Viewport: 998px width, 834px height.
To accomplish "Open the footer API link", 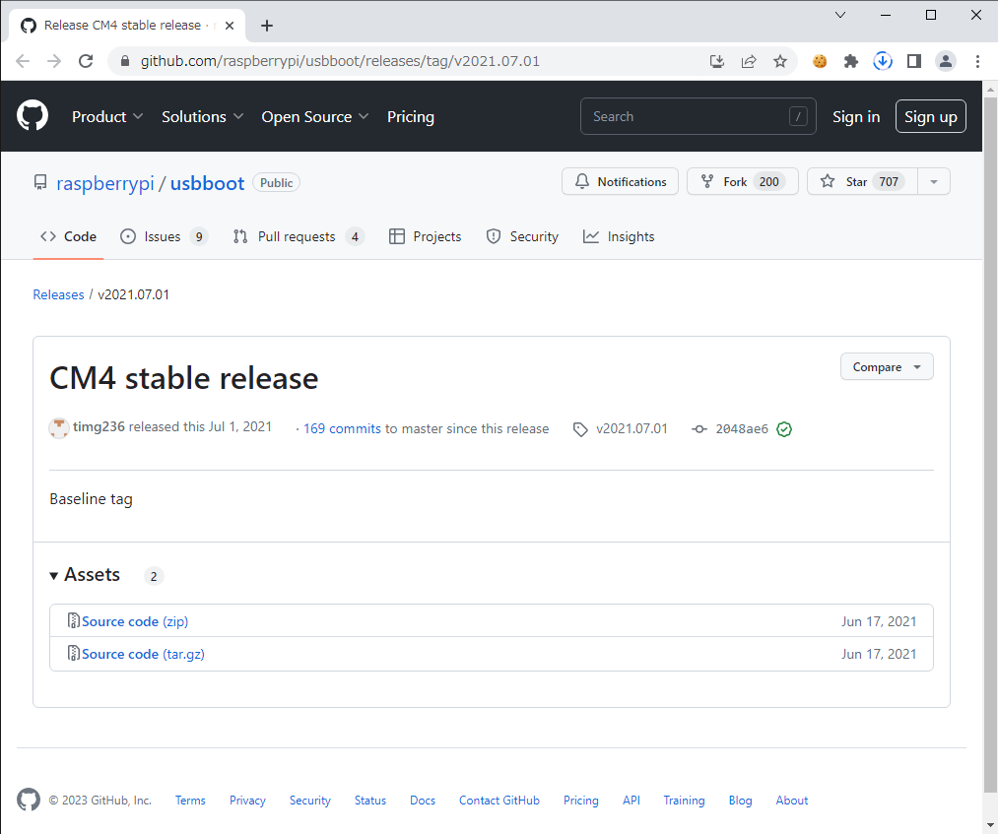I will (632, 801).
